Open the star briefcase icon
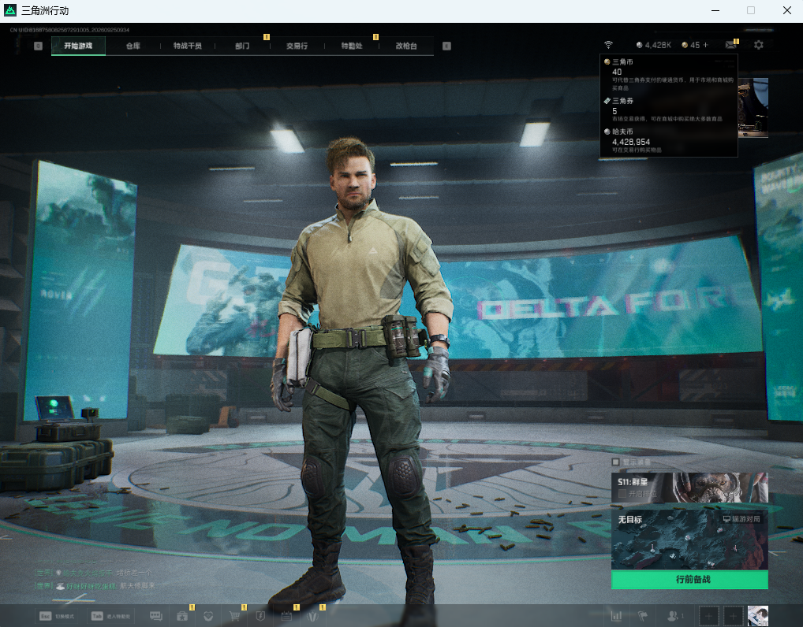The height and width of the screenshot is (627, 803). pos(181,616)
